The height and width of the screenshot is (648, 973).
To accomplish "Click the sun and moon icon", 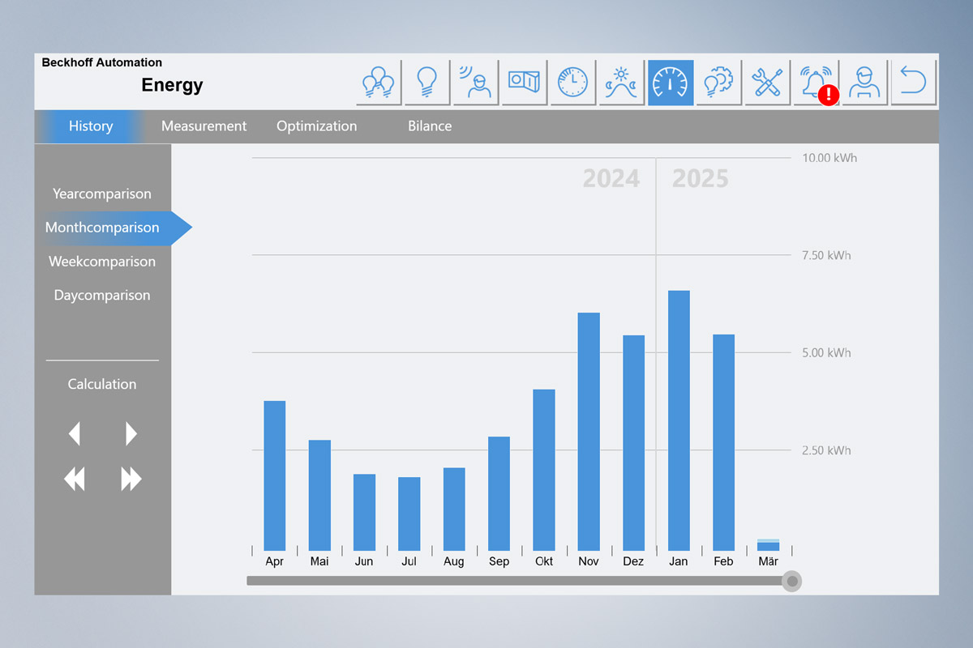I will pyautogui.click(x=621, y=83).
